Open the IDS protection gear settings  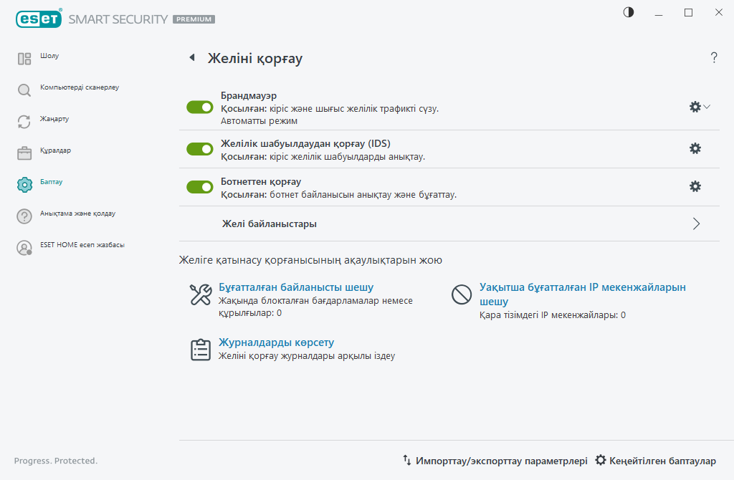click(695, 148)
